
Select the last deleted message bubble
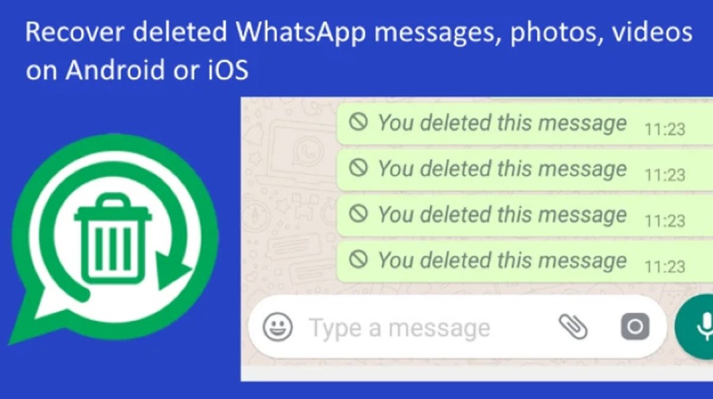(525, 261)
